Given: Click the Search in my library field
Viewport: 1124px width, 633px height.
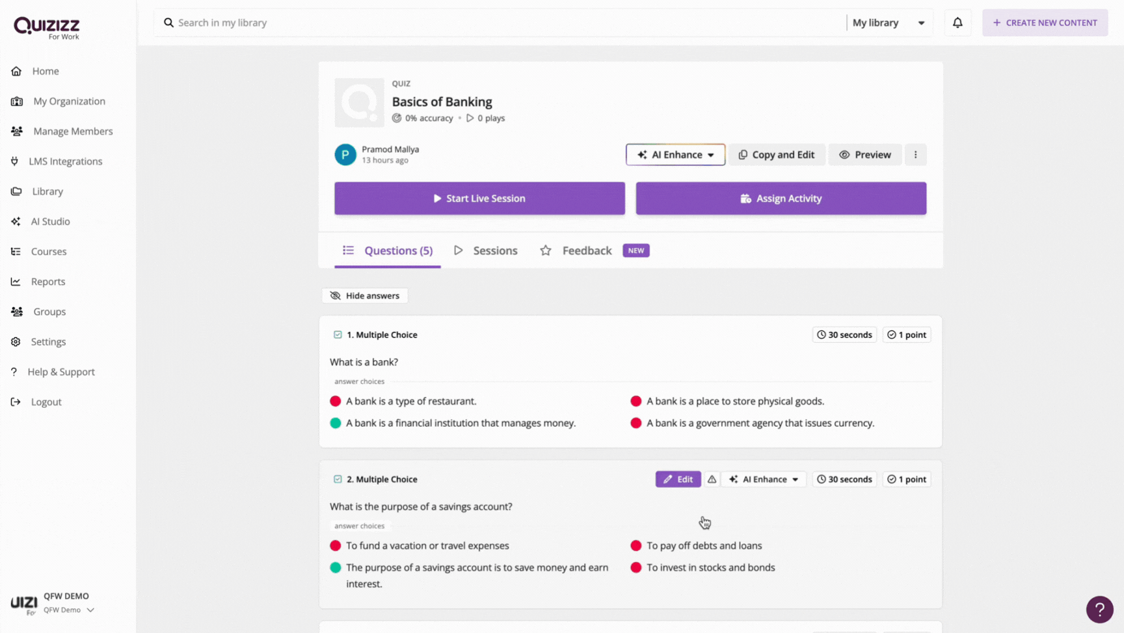Looking at the screenshot, I should coord(501,23).
